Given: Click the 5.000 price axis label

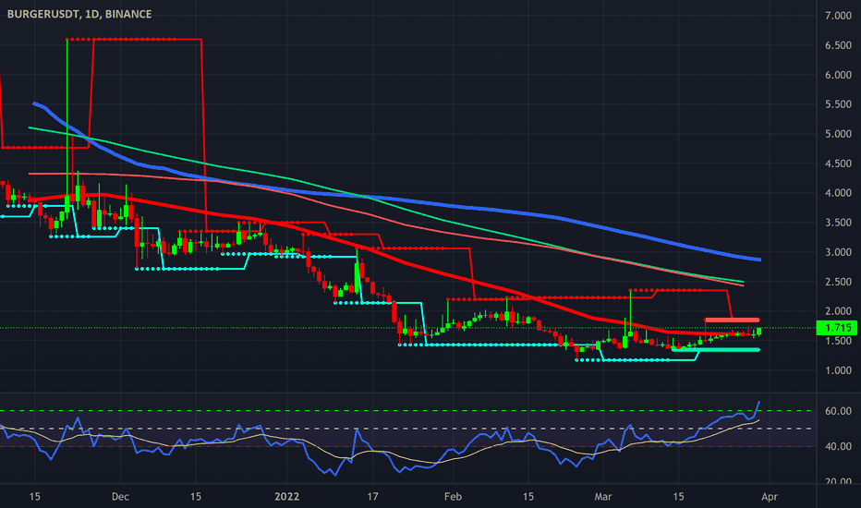Looking at the screenshot, I should (838, 133).
